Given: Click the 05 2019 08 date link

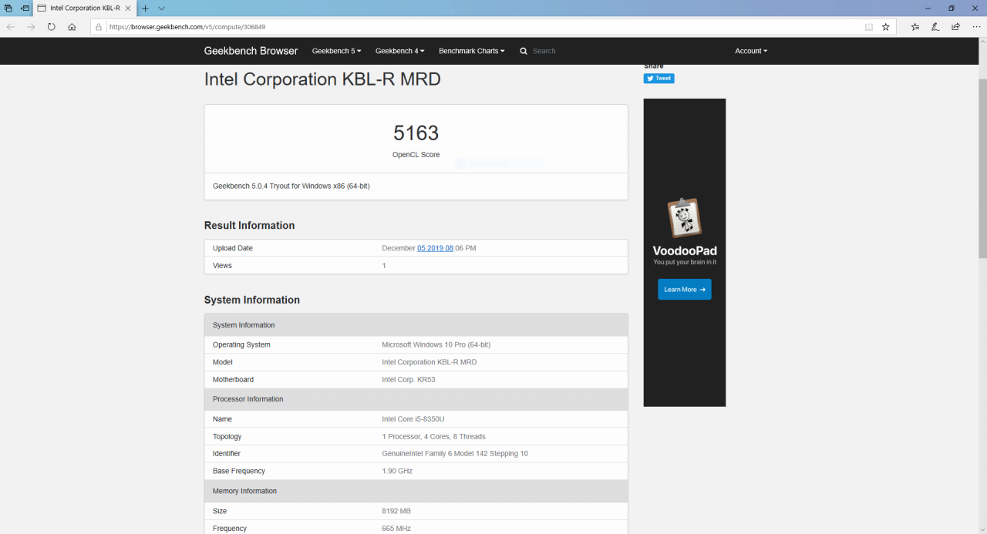Looking at the screenshot, I should pos(436,248).
